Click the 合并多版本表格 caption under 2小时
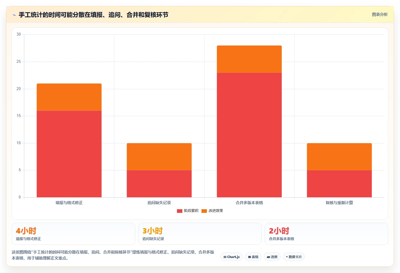400x273 pixels. click(x=281, y=239)
